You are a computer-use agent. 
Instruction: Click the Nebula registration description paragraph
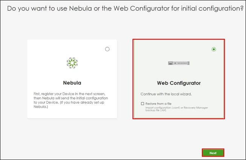pyautogui.click(x=70, y=100)
